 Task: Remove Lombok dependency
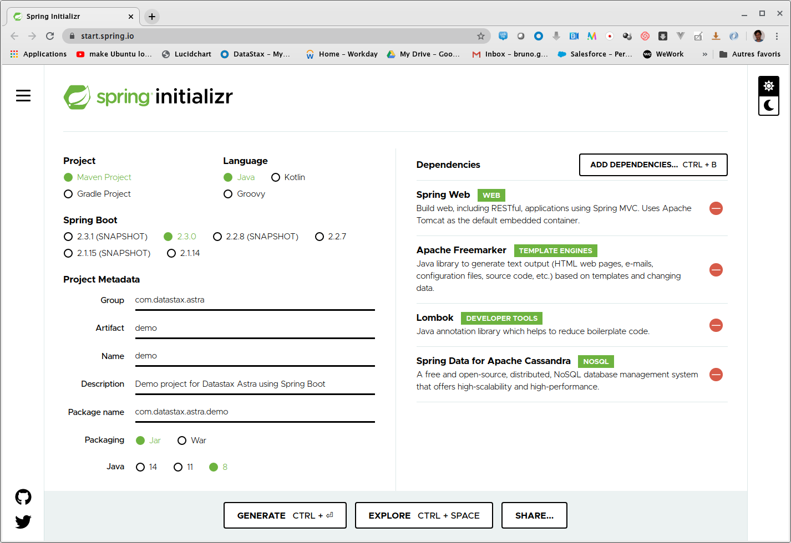716,325
